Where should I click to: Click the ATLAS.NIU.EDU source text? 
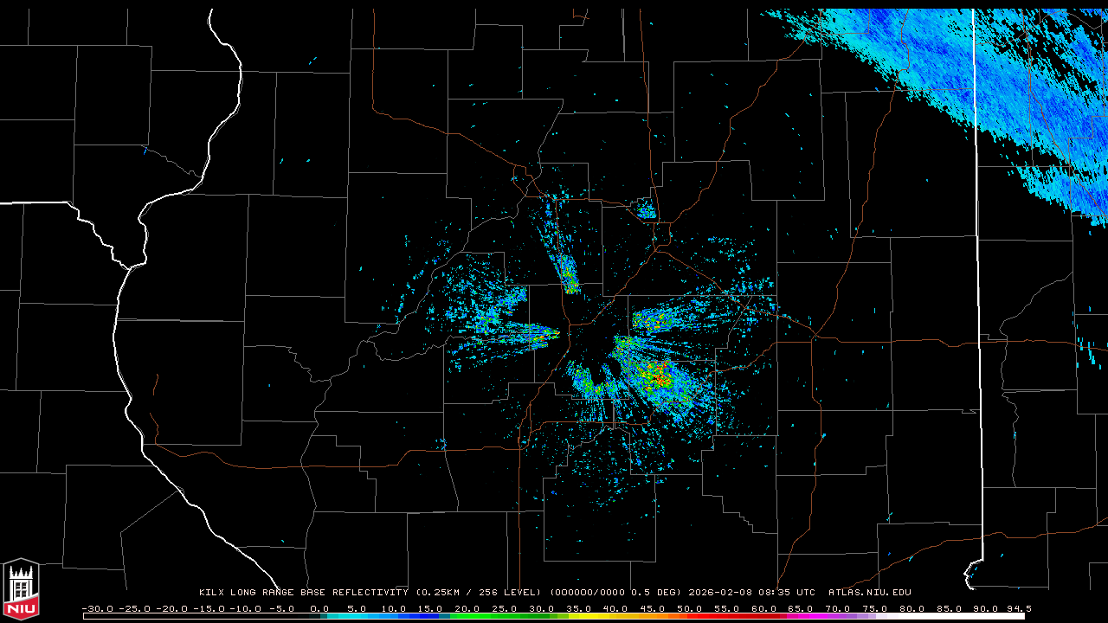[x=869, y=593]
